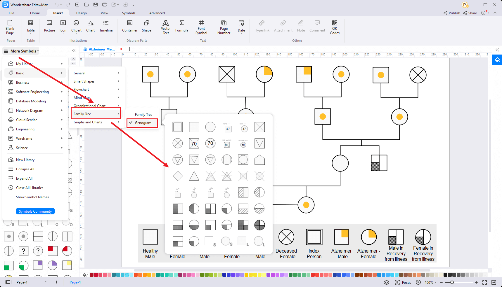Open the Clipart library
502x287 pixels.
click(x=76, y=27)
